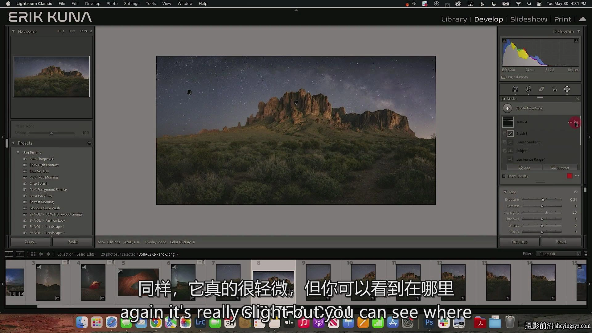Go back with the left arrow icon
This screenshot has width=592, height=333.
[x=41, y=254]
